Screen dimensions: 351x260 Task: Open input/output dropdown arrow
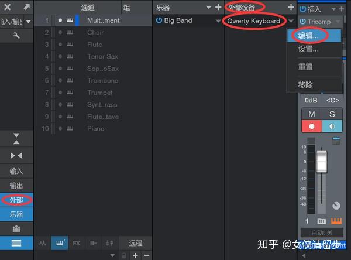tap(29, 22)
